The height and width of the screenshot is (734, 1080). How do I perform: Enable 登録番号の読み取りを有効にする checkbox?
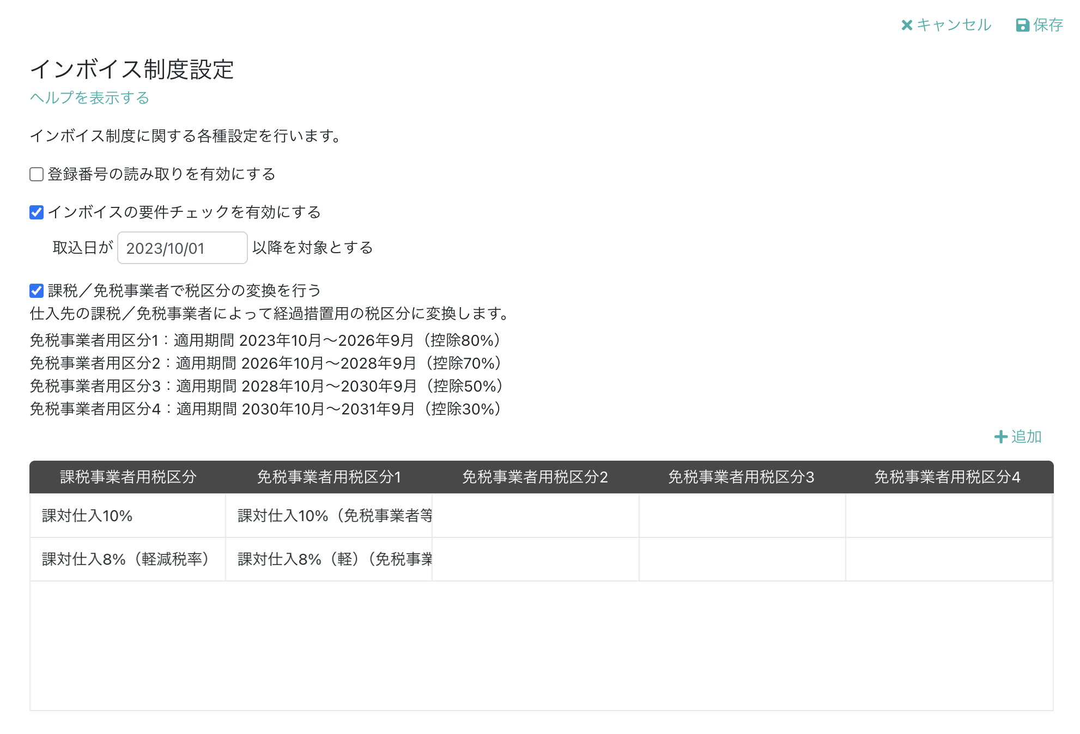point(37,174)
